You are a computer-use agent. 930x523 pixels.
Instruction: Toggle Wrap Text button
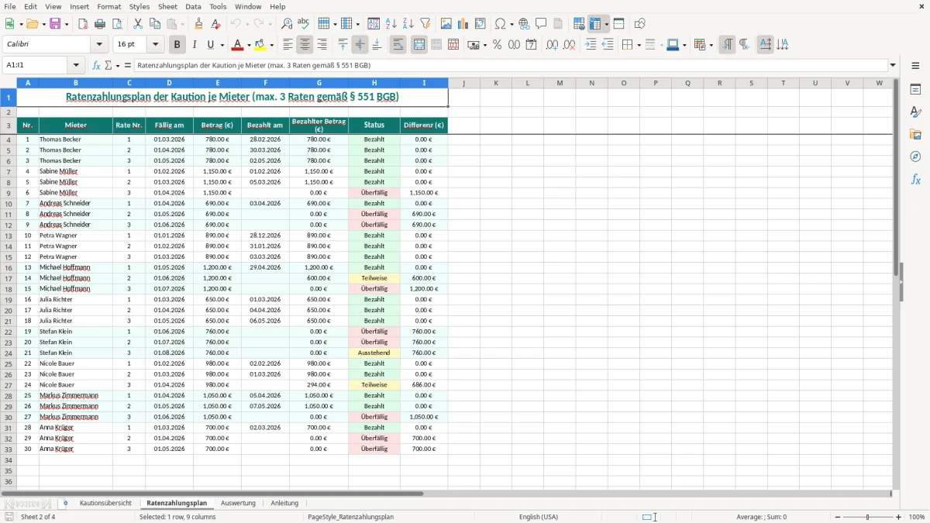398,45
